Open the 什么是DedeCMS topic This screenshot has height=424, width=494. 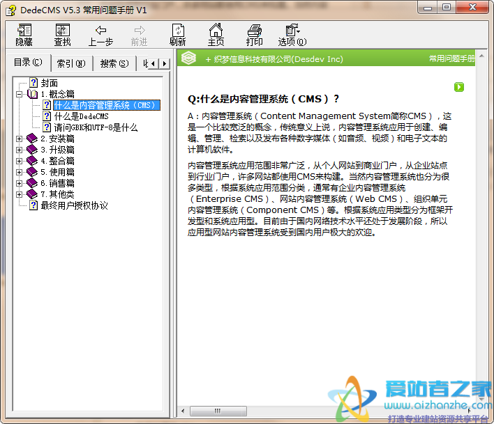pos(81,116)
